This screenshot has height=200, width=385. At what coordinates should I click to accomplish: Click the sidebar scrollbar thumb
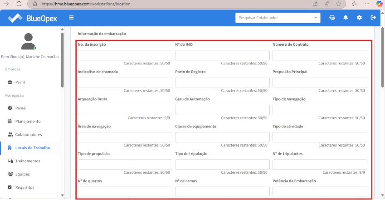pos(63,60)
